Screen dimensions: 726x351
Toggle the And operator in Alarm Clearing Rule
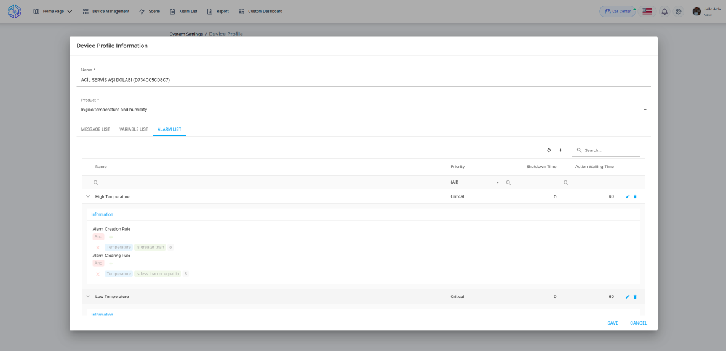pos(98,264)
